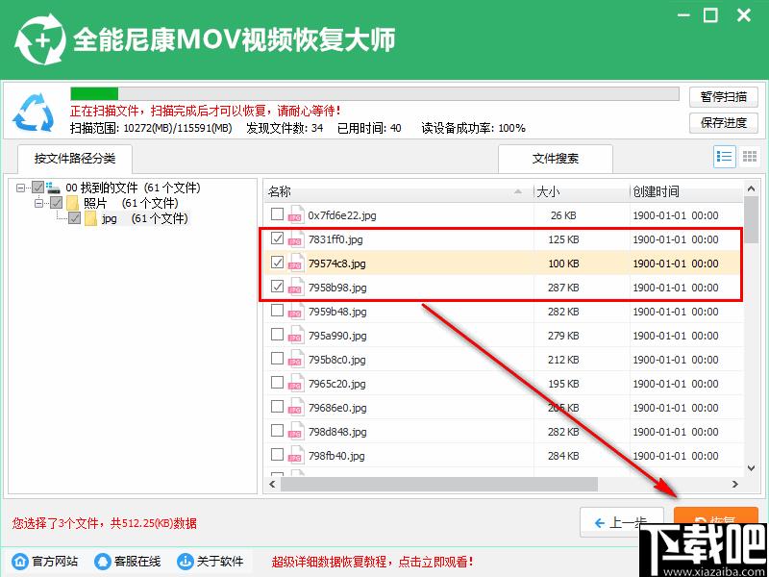Click JPG icon of 798fb40.jpg
This screenshot has width=769, height=577.
[x=295, y=456]
